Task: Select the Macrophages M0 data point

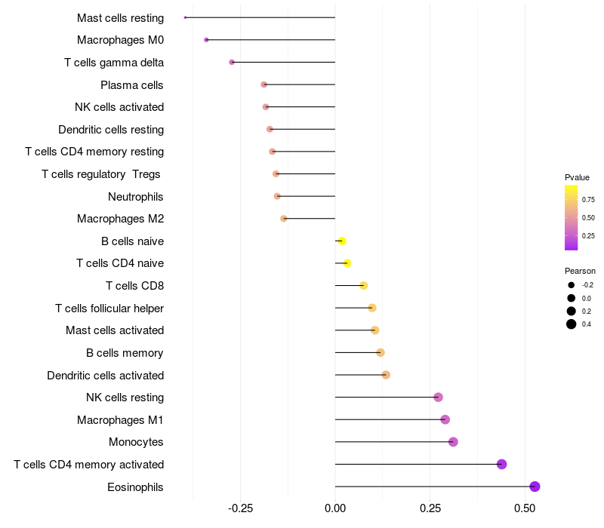Action: coord(206,40)
